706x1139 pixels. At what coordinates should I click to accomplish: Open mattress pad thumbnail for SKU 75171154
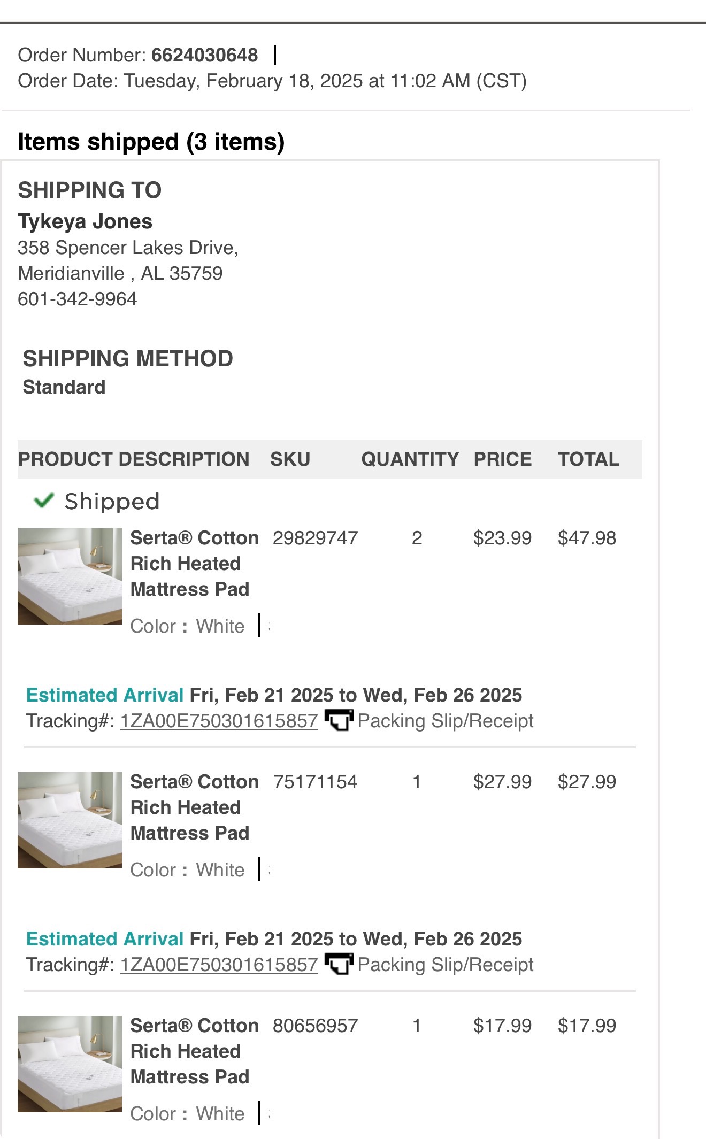click(70, 820)
